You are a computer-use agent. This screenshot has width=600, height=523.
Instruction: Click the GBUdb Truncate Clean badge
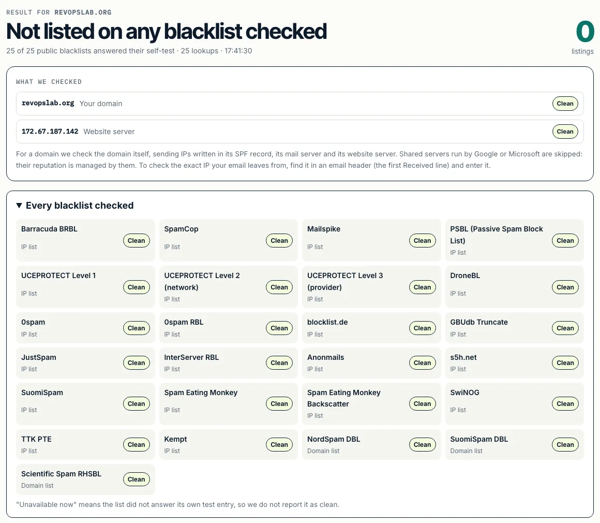[x=565, y=328]
